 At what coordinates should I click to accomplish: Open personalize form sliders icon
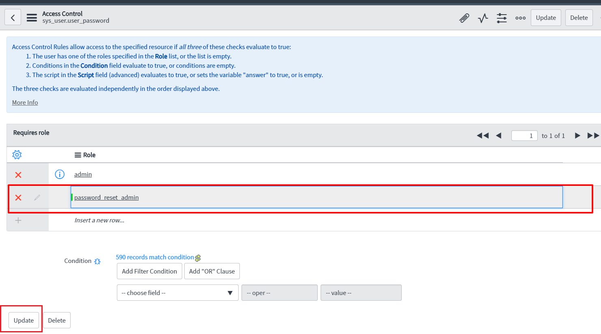click(502, 18)
